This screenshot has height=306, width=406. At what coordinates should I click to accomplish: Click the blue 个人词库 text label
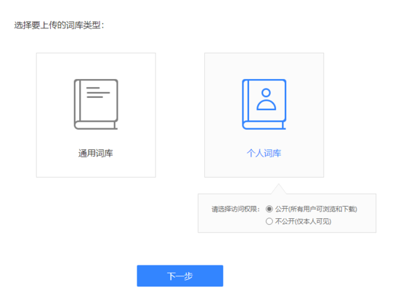(264, 153)
